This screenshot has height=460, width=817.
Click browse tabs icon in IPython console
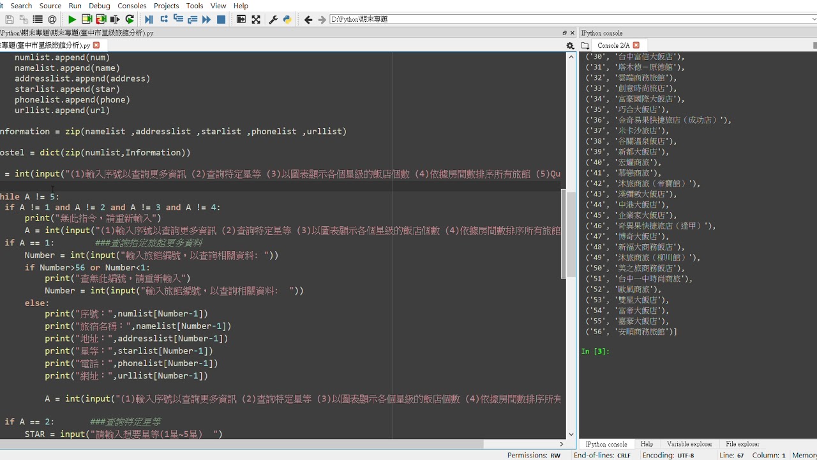pyautogui.click(x=585, y=45)
